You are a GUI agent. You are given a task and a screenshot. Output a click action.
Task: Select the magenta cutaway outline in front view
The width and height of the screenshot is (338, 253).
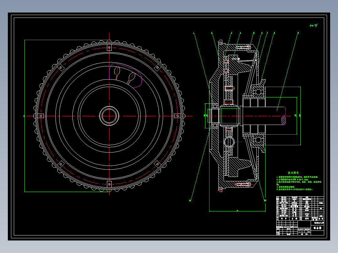click(x=126, y=75)
